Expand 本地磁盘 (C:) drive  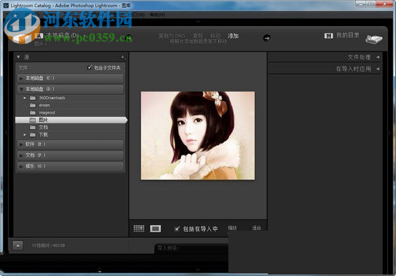click(21, 78)
